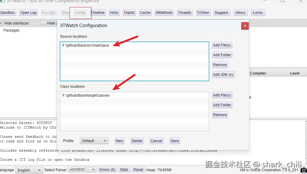Open the Stats window
Image resolution: width=307 pixels, height=174 pixels.
pos(124,170)
